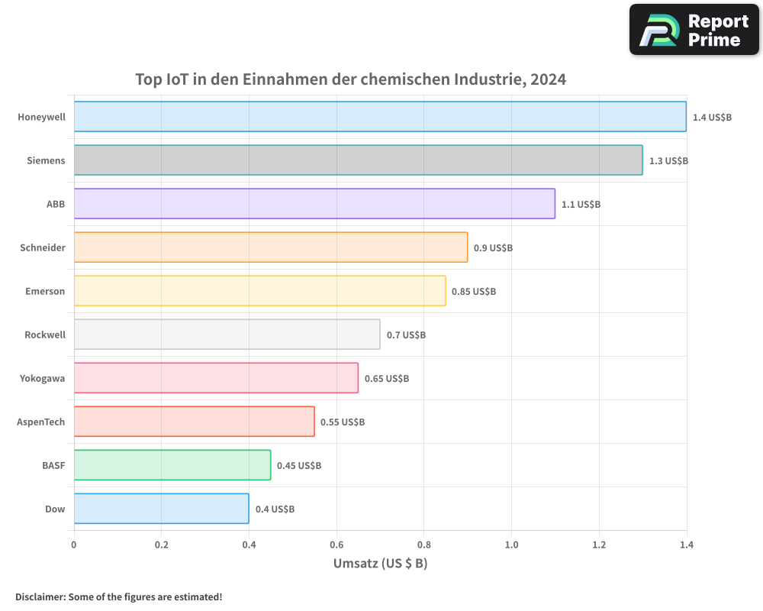Select the Schneider orange bar
Viewport: 763px width, 611px height.
(x=269, y=247)
